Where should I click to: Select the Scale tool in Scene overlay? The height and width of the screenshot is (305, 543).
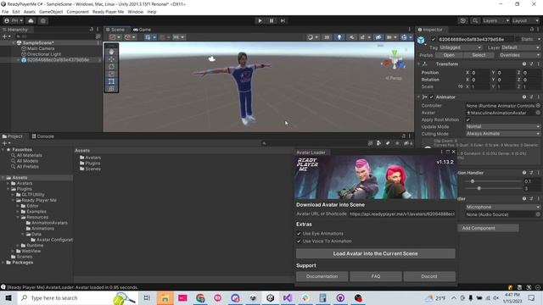pyautogui.click(x=111, y=74)
